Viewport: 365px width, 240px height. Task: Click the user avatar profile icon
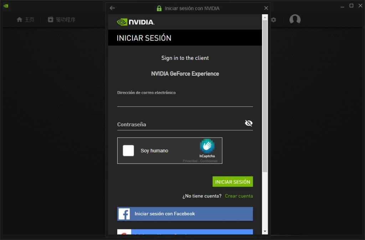[295, 19]
